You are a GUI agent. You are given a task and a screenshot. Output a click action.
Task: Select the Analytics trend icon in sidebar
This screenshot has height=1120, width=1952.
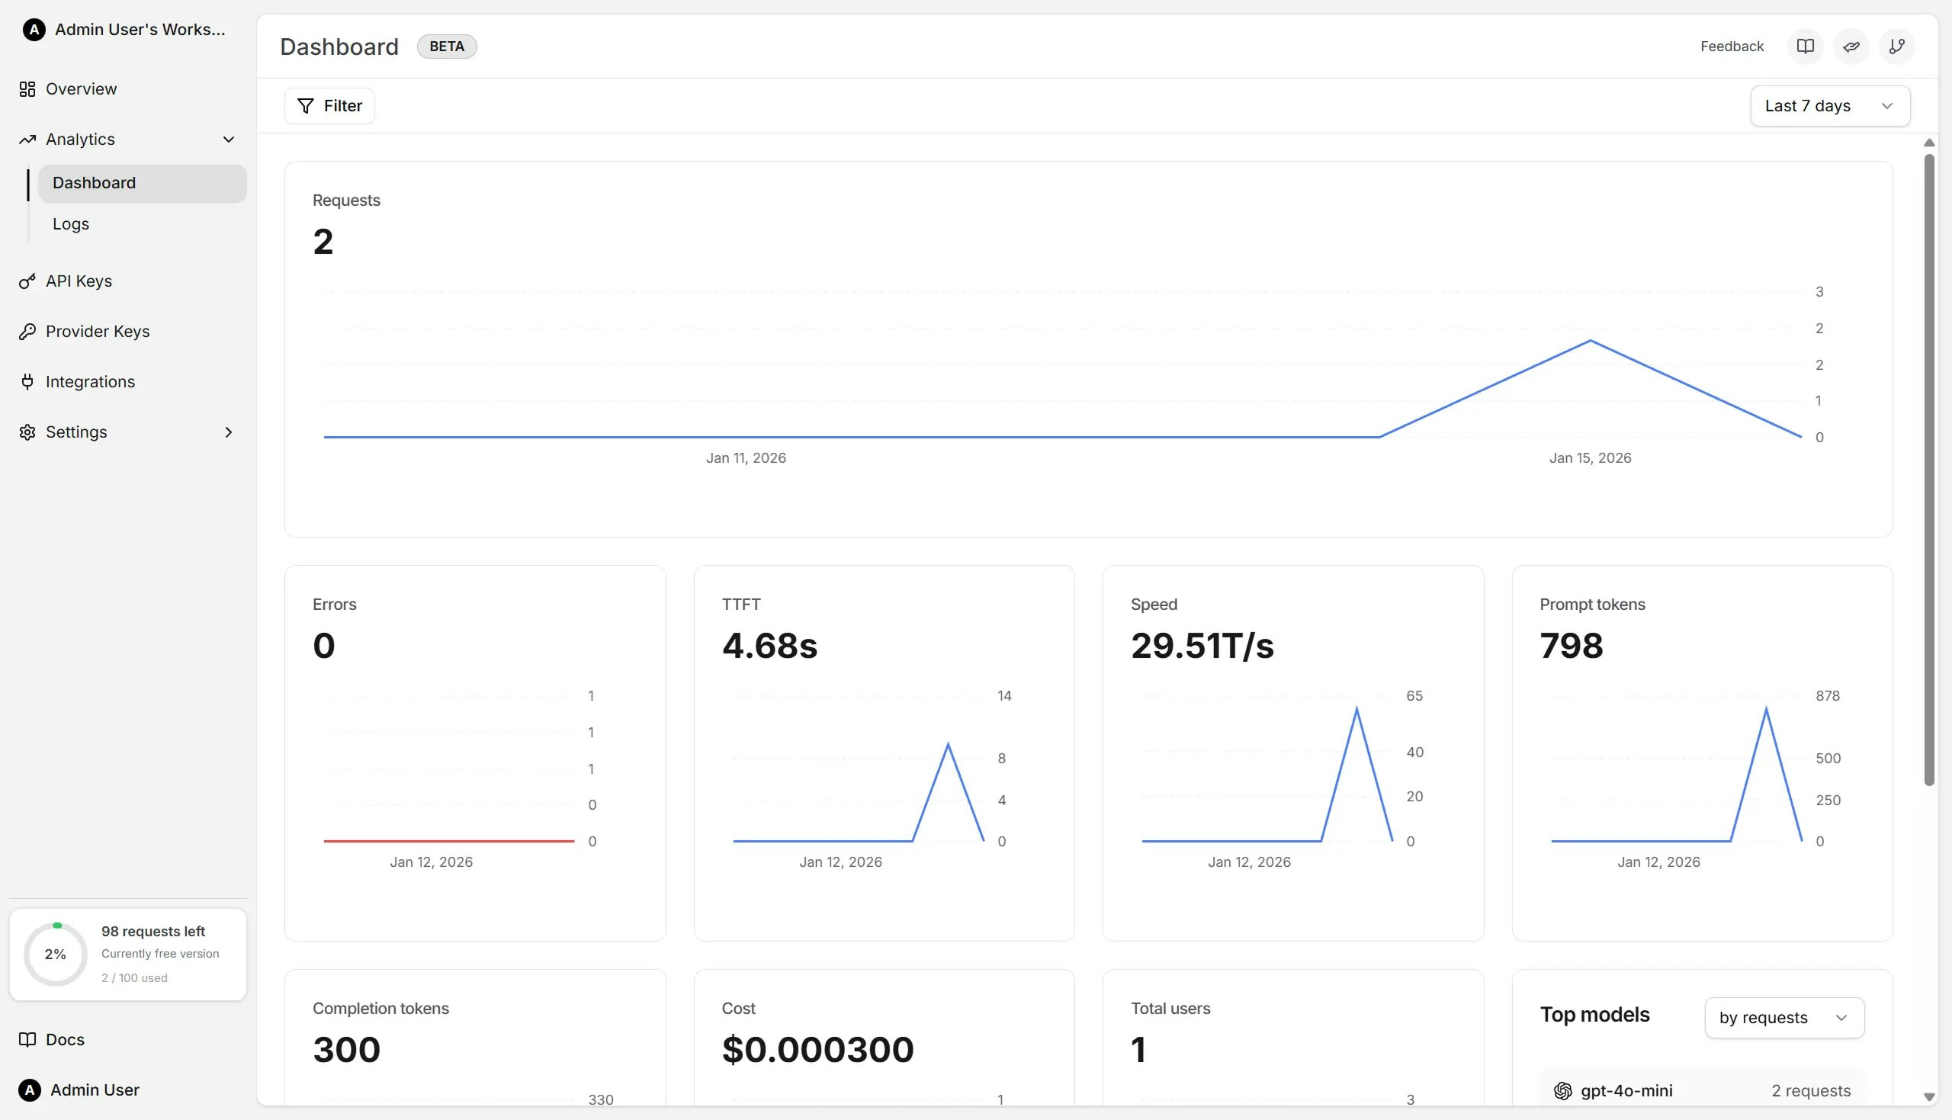[x=27, y=140]
